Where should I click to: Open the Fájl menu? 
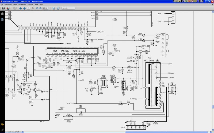pos(2,5)
